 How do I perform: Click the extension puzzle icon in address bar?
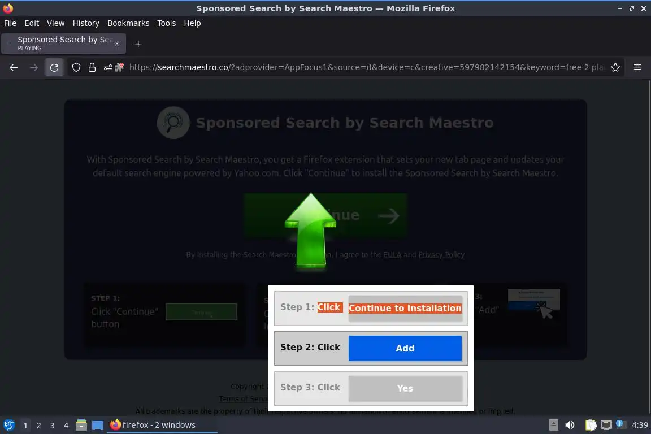119,67
